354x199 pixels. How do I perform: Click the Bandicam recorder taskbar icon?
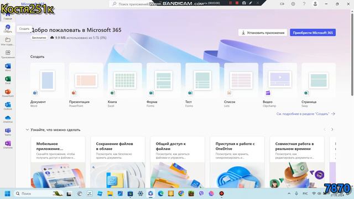tap(221, 193)
